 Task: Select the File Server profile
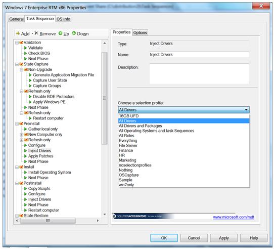pos(184,145)
